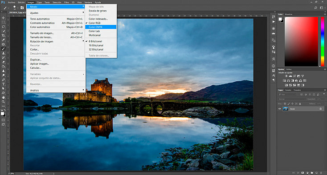
Task: Select the Paint Bucket tool
Action: click(x=3, y=66)
